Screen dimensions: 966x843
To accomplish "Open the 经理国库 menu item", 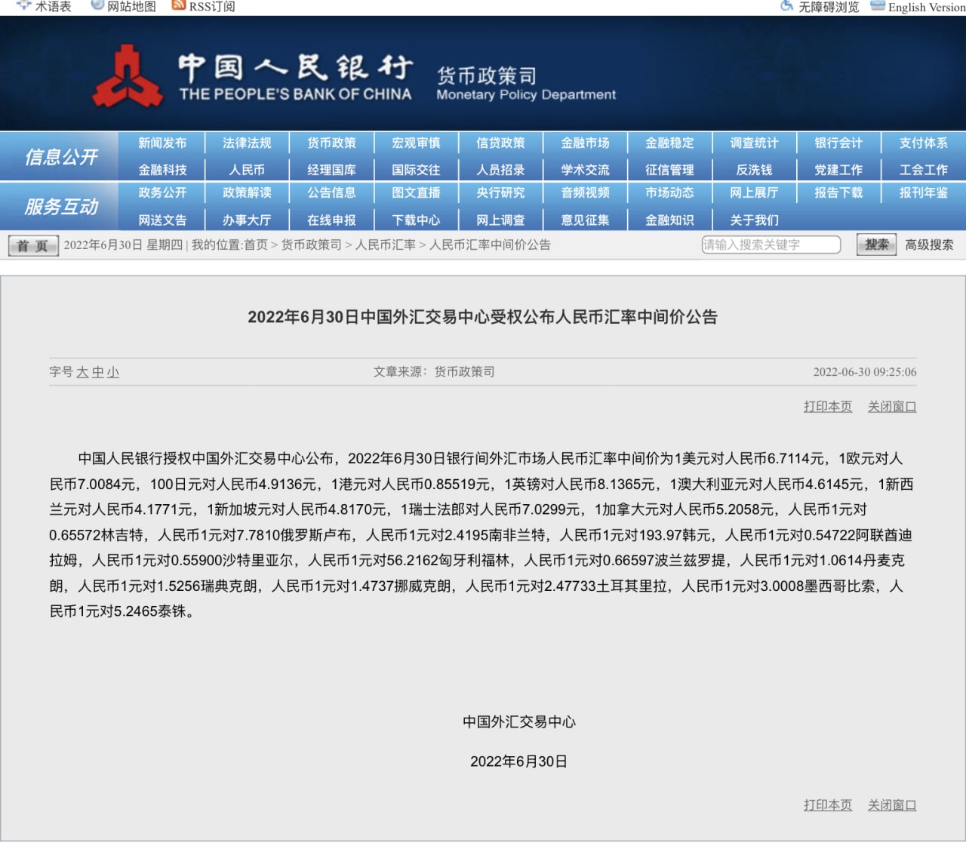I will 331,170.
